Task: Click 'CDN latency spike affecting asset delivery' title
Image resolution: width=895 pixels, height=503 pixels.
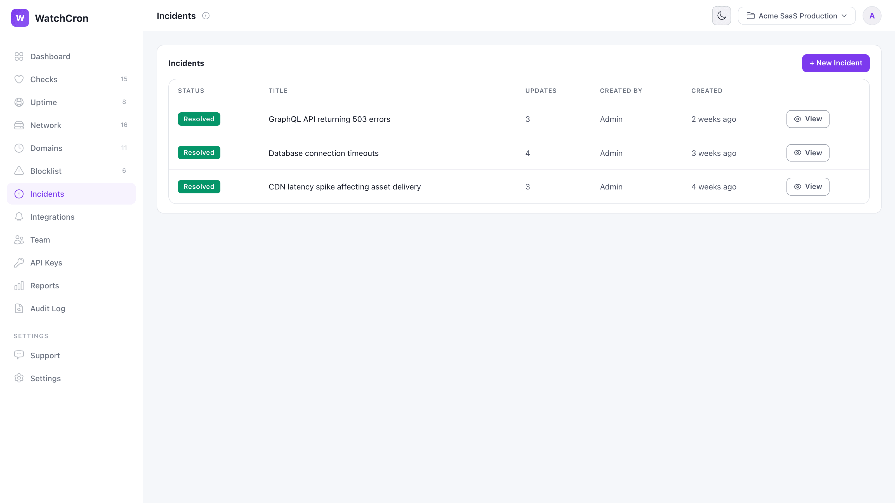Action: coord(345,187)
